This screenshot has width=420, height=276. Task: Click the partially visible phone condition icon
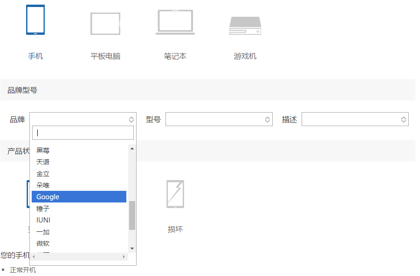[x=28, y=194]
